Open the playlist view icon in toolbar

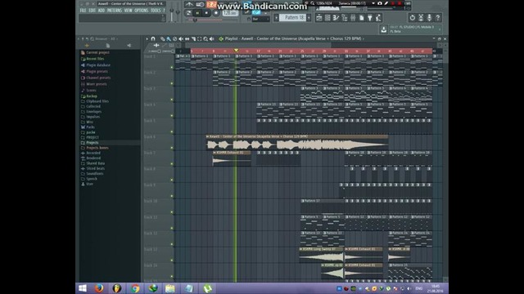tap(319, 18)
